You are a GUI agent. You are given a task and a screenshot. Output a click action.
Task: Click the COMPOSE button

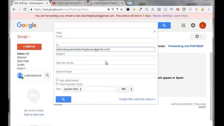click(x=29, y=47)
